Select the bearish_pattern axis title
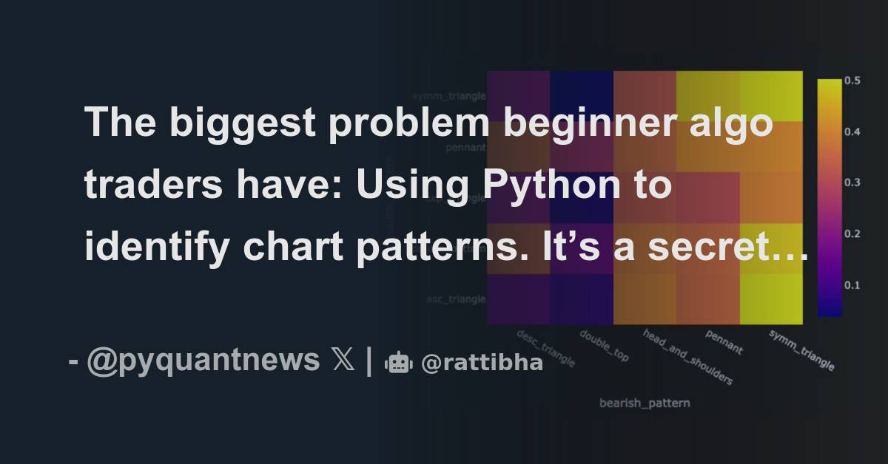This screenshot has width=888, height=464. pos(645,403)
